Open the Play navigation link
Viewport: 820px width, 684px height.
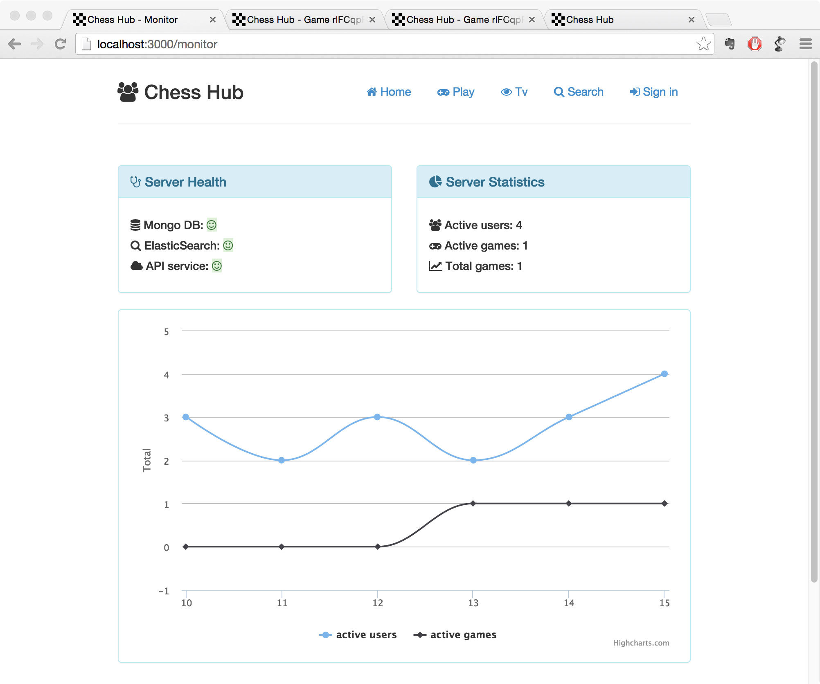[456, 92]
